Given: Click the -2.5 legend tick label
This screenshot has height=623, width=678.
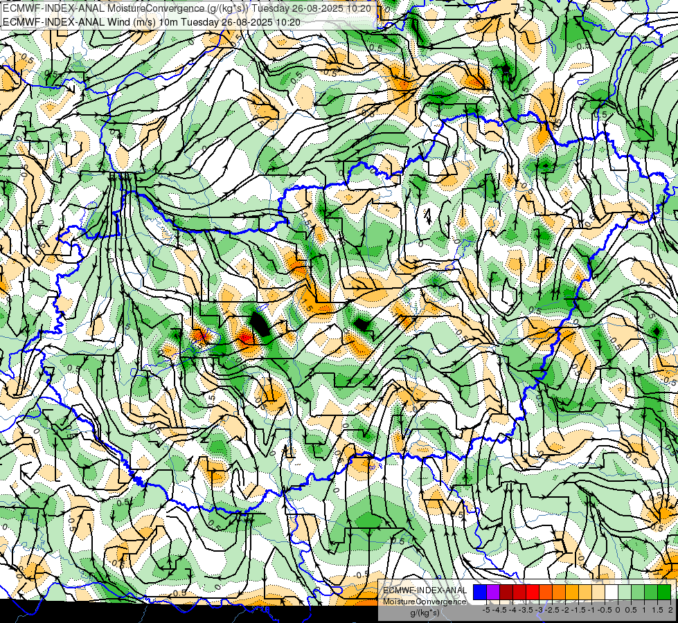Looking at the screenshot, I should tap(552, 610).
